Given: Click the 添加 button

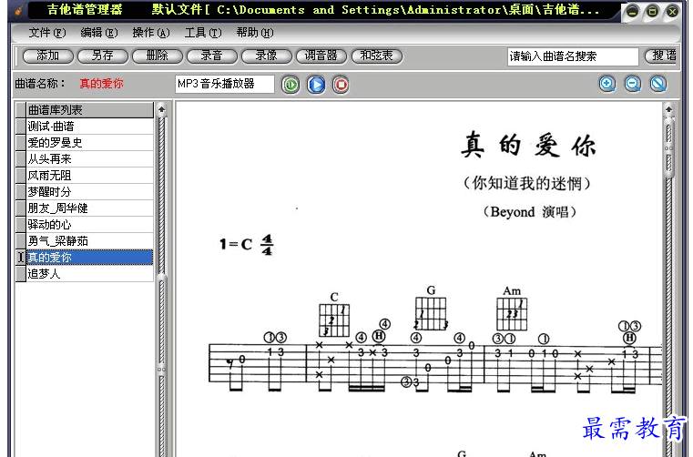Looking at the screenshot, I should click(x=47, y=56).
